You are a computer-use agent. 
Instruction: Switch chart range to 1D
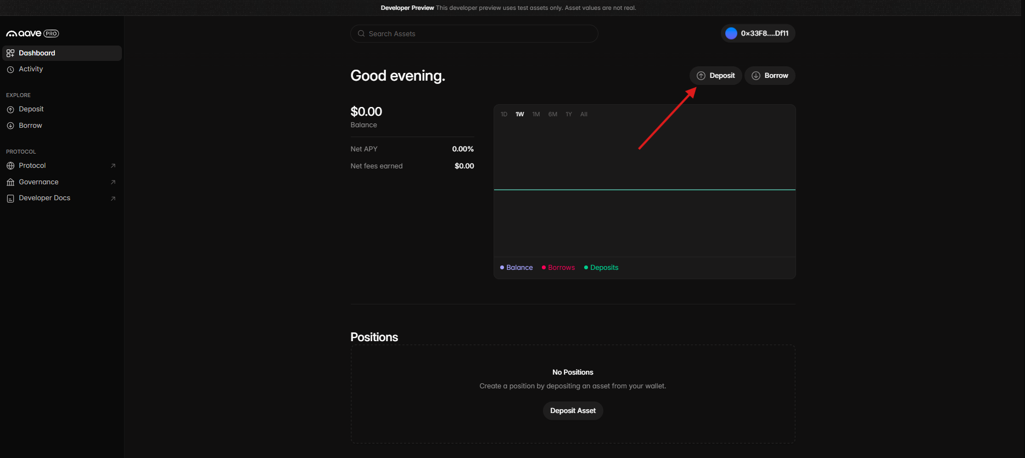coord(504,115)
